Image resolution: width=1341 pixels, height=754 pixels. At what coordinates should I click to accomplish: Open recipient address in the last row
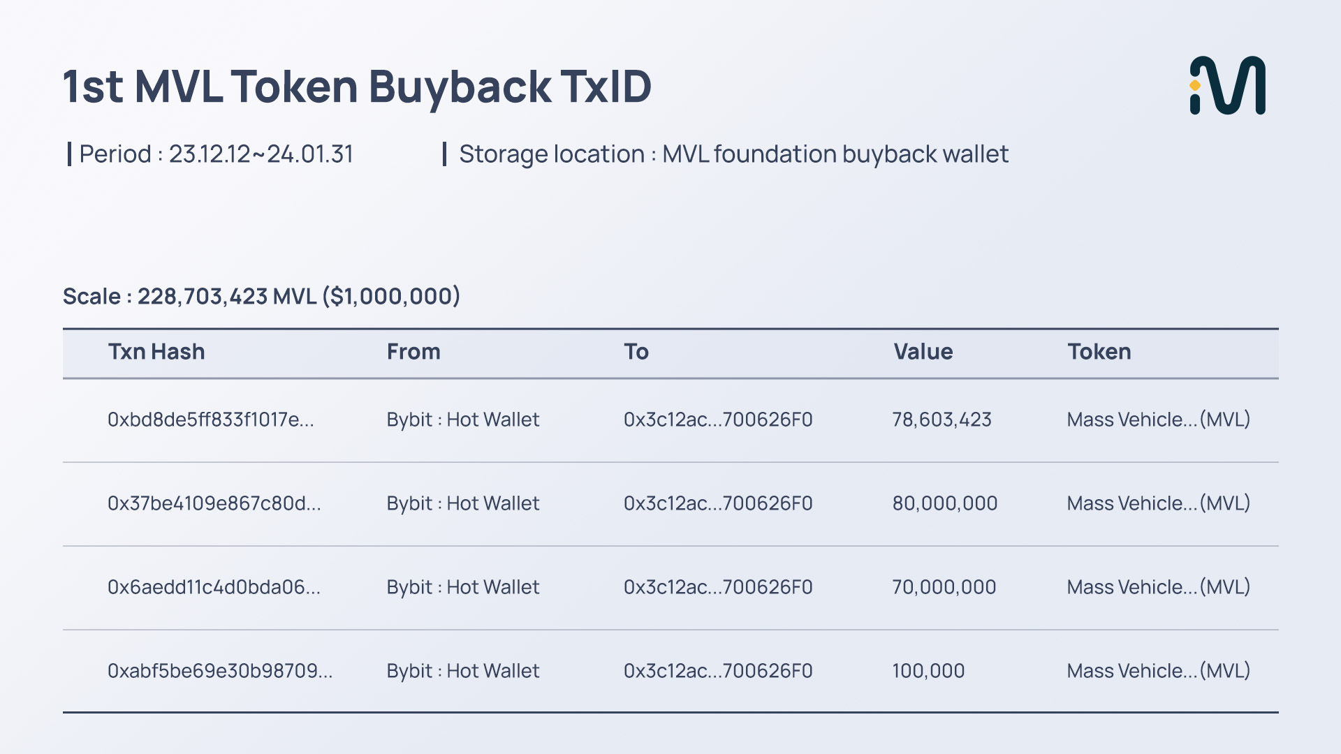click(x=718, y=671)
